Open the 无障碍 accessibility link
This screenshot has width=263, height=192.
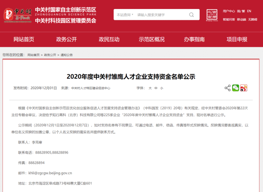(x=253, y=19)
